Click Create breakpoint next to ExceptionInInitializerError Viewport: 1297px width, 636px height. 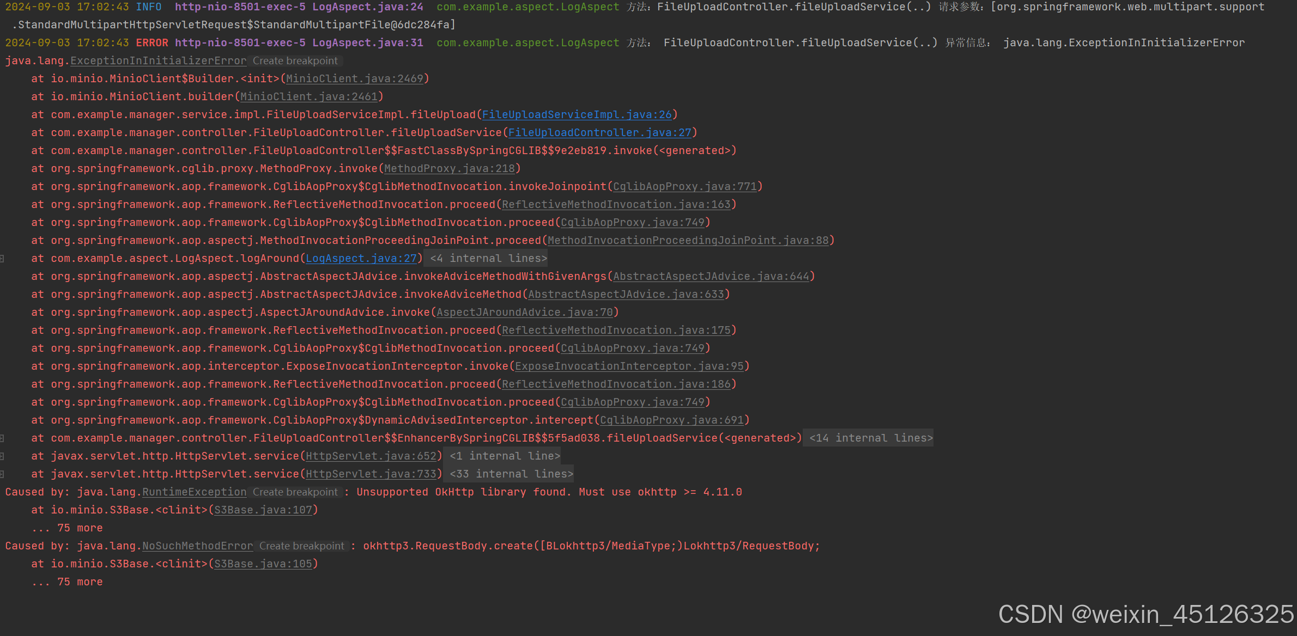[x=295, y=60]
